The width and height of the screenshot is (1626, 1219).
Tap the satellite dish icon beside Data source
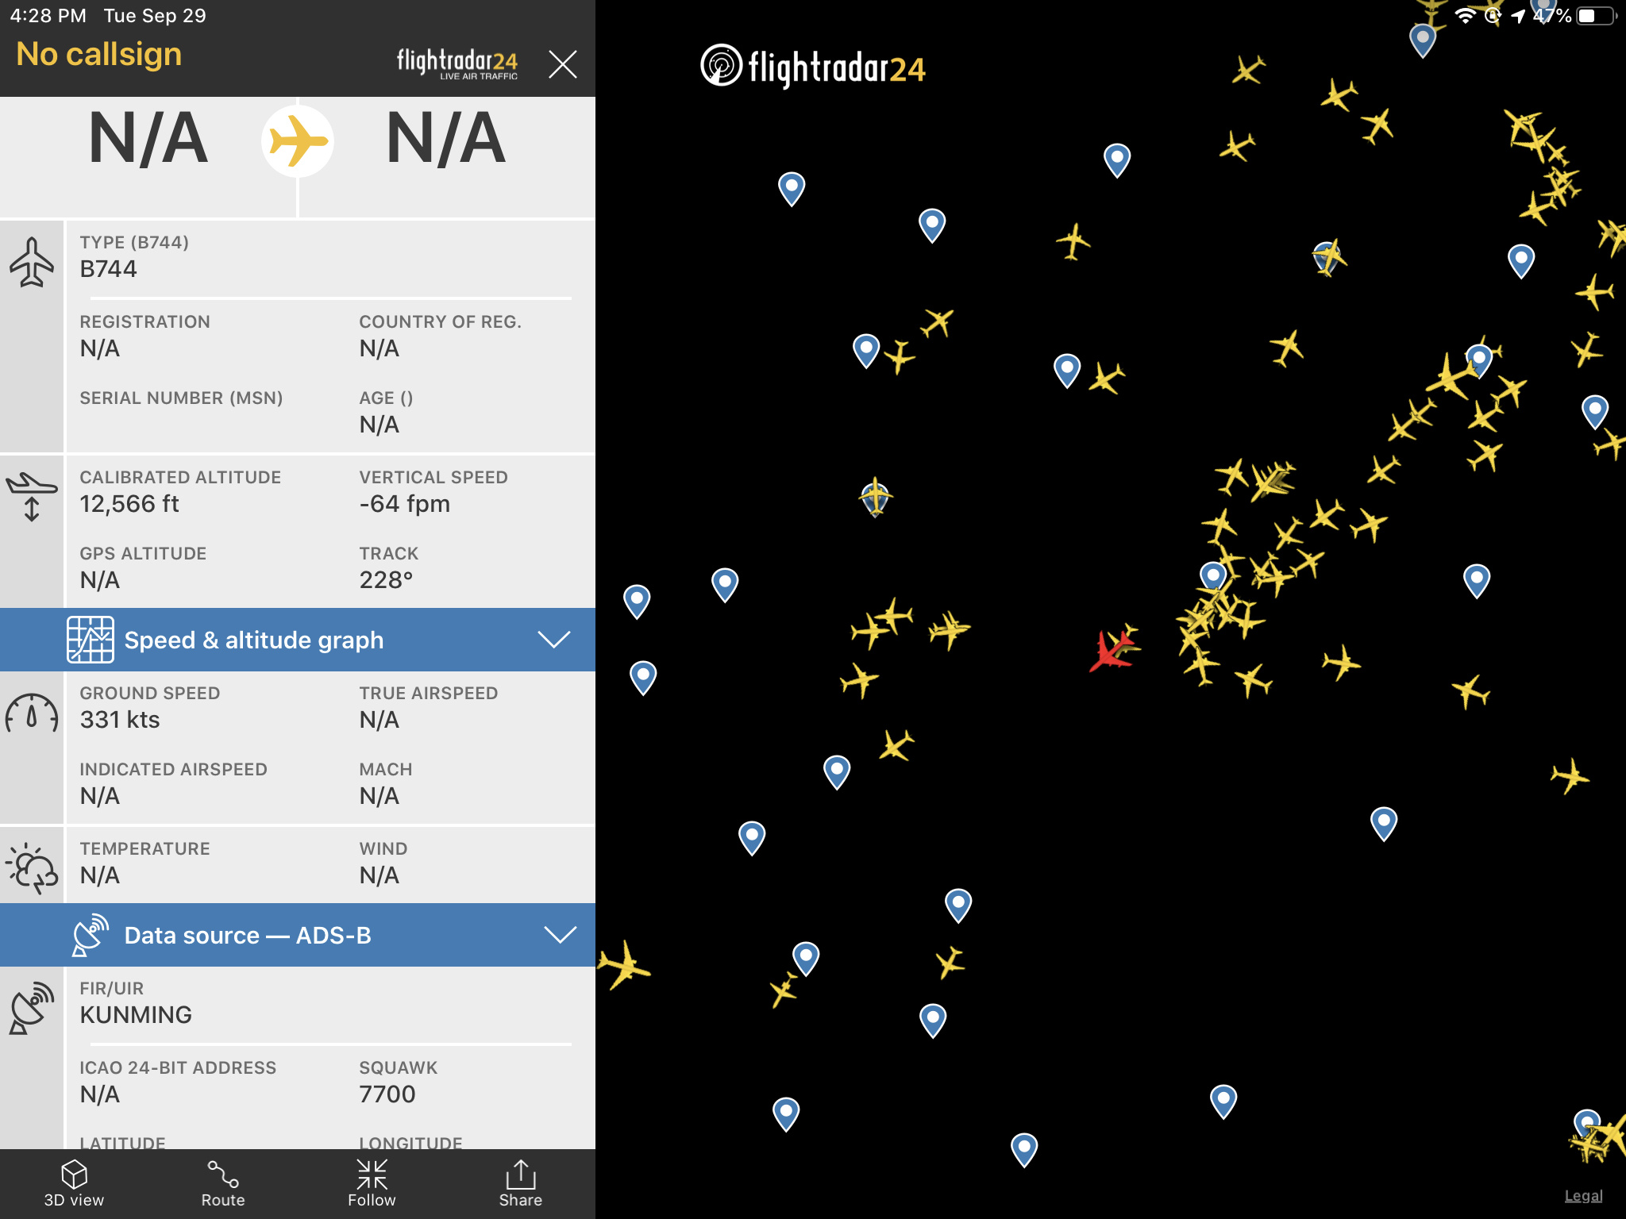click(90, 935)
